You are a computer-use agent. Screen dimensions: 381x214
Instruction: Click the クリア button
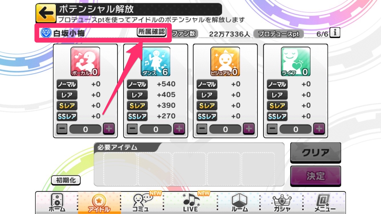[316, 153]
